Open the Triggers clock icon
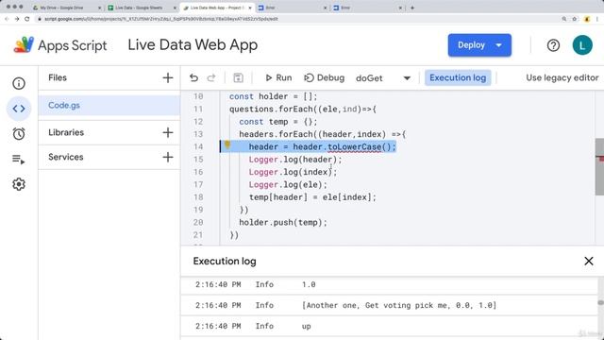 pos(19,134)
